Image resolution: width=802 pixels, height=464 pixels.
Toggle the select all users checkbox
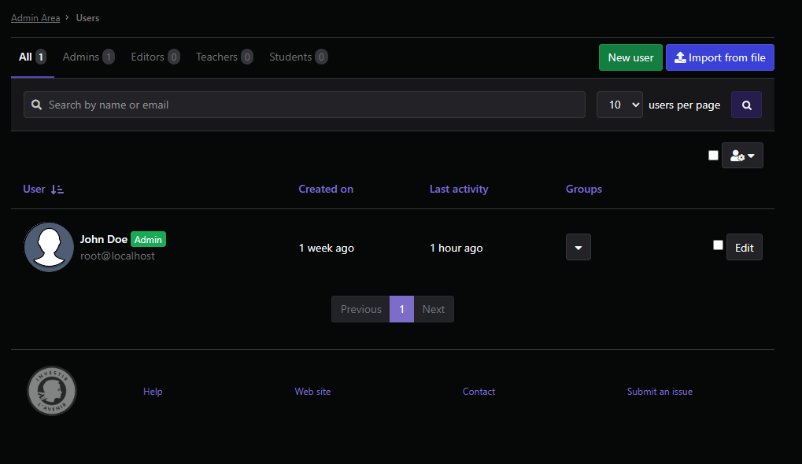coord(713,156)
